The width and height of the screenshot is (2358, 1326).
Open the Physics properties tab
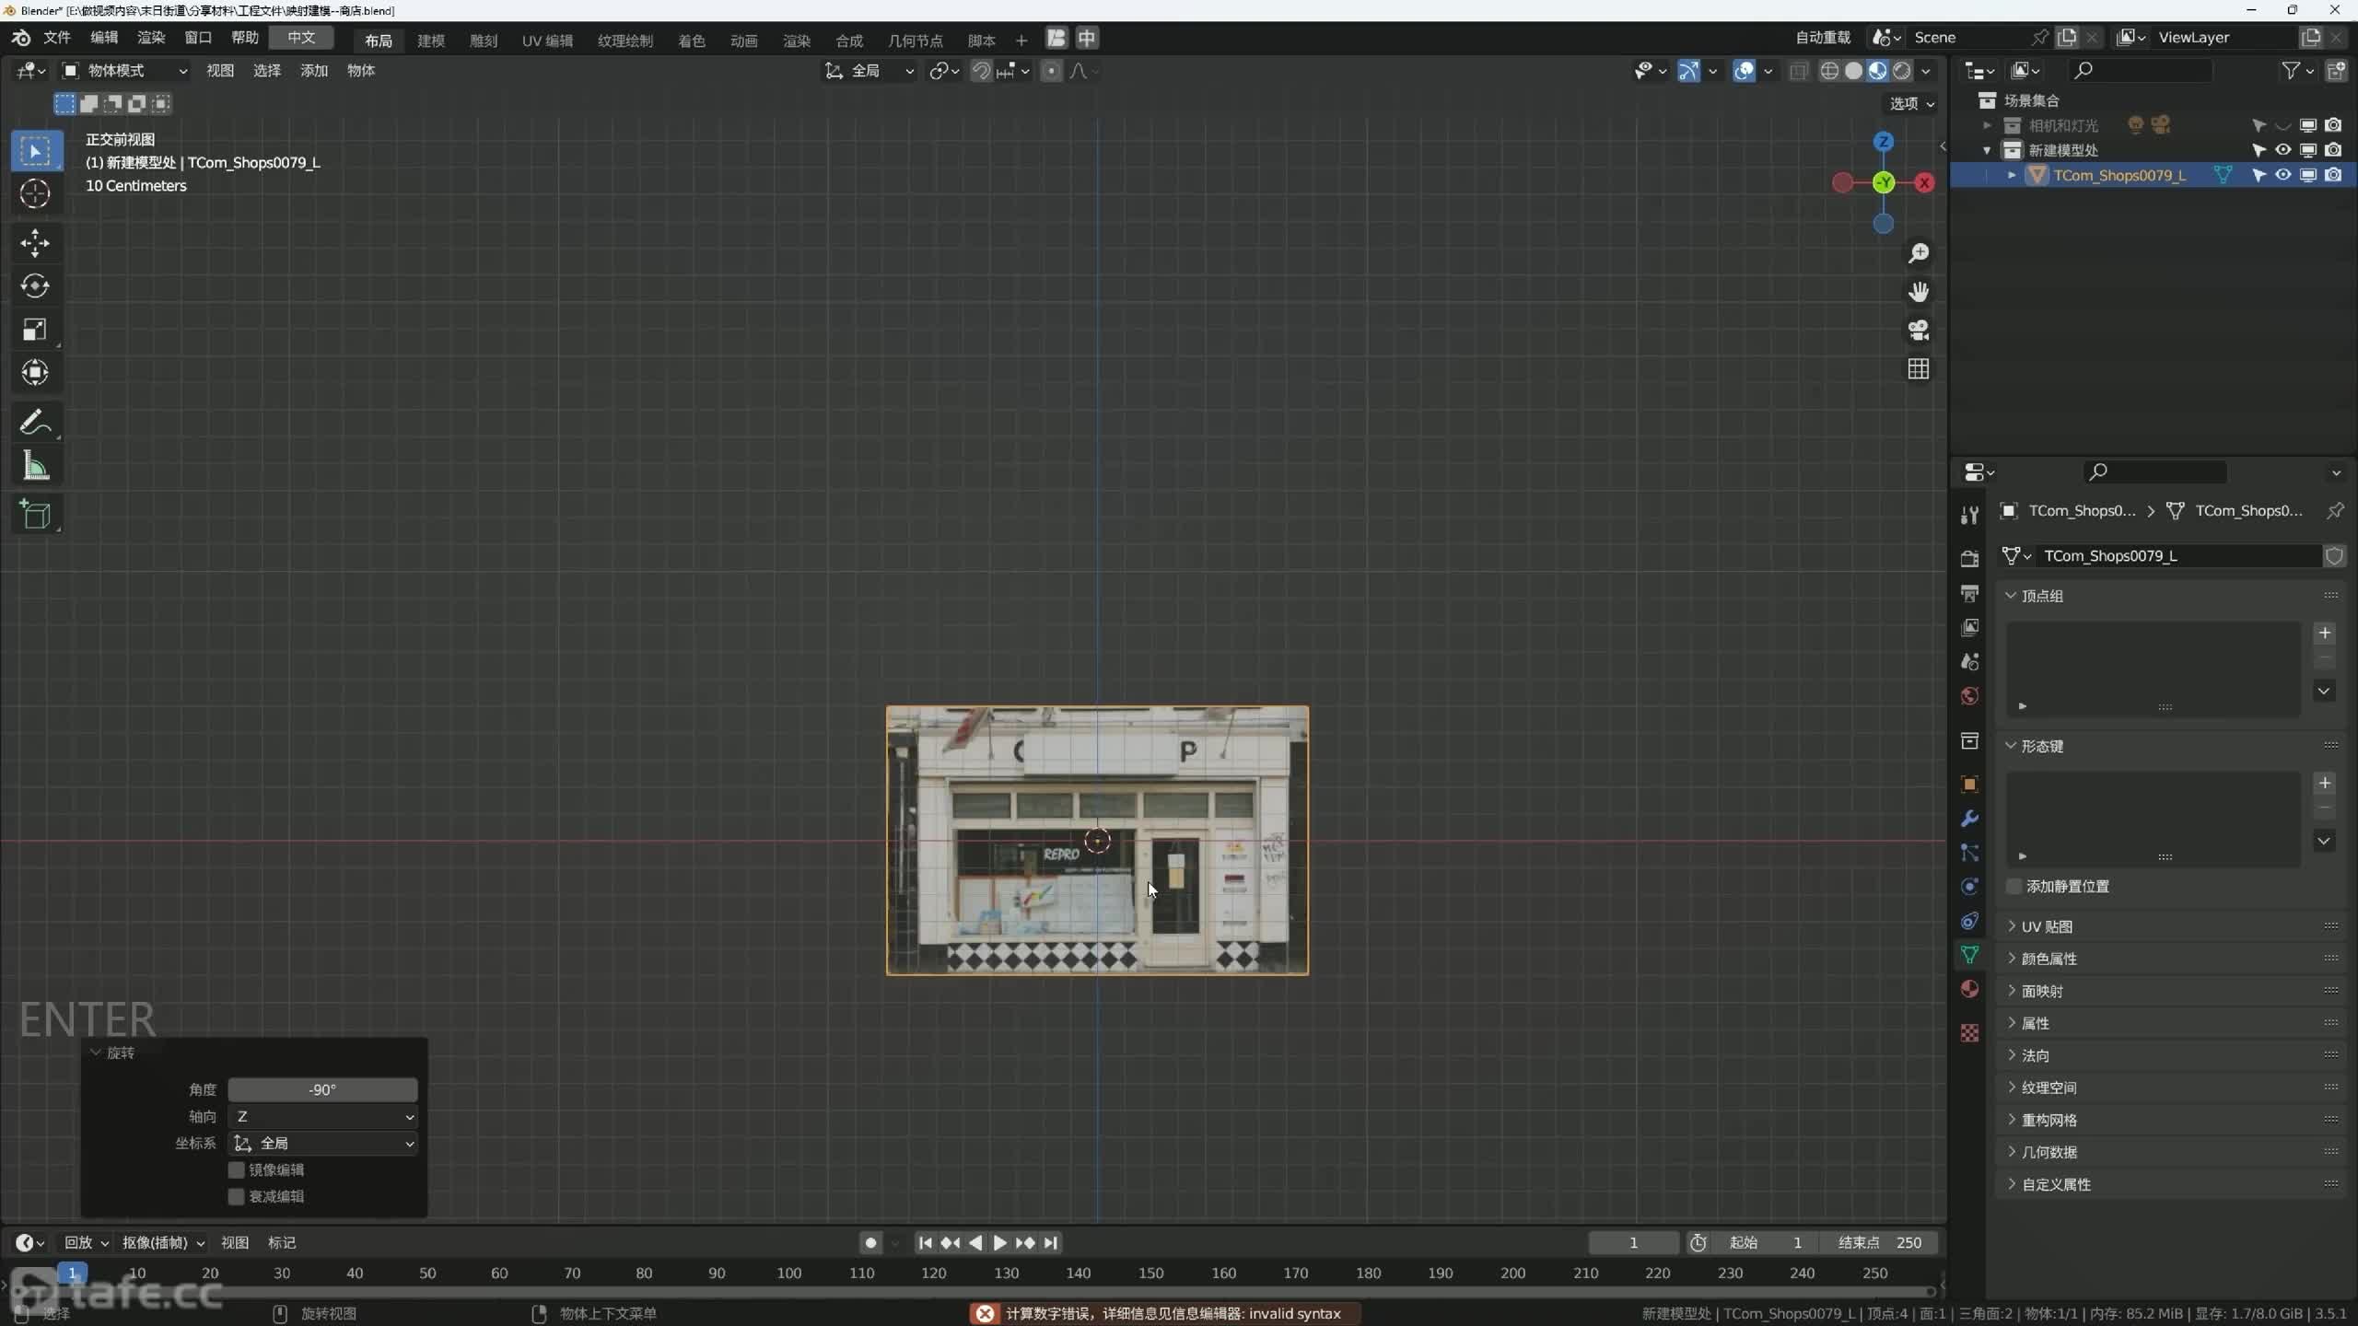tap(1969, 887)
